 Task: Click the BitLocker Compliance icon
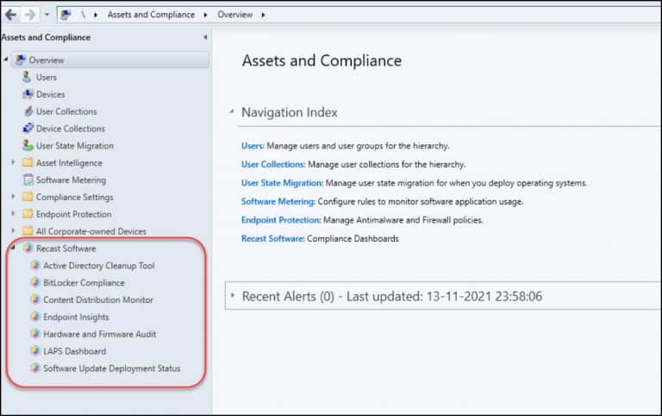point(35,282)
